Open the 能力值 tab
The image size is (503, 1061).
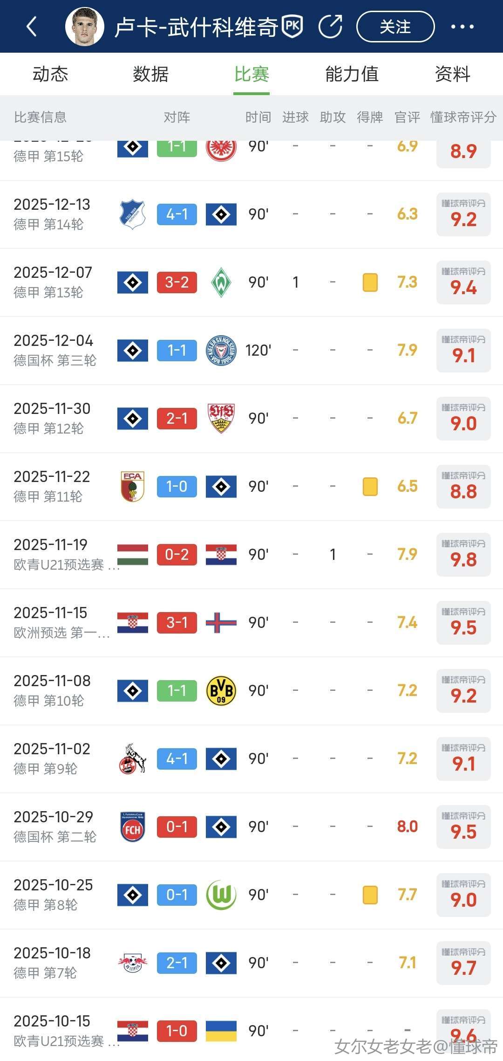tap(352, 74)
